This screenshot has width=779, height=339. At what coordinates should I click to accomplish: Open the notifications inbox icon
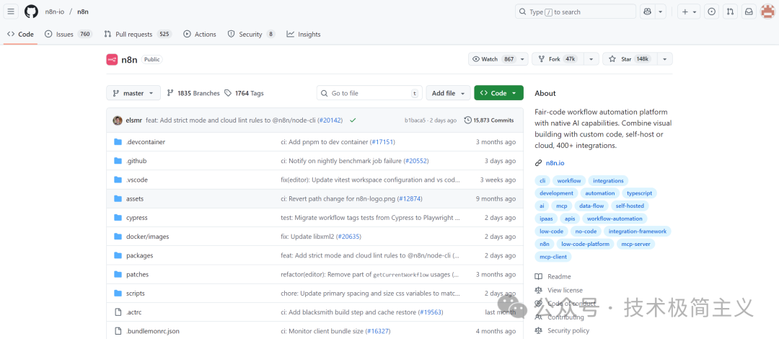click(749, 12)
